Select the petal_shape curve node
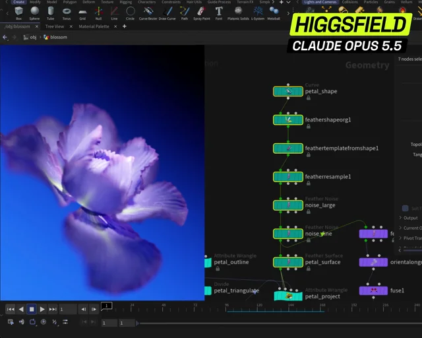Viewport: 422px width, 338px height. coord(288,91)
